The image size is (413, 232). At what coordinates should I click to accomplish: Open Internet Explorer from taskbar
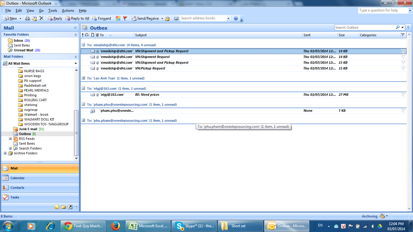[50, 226]
